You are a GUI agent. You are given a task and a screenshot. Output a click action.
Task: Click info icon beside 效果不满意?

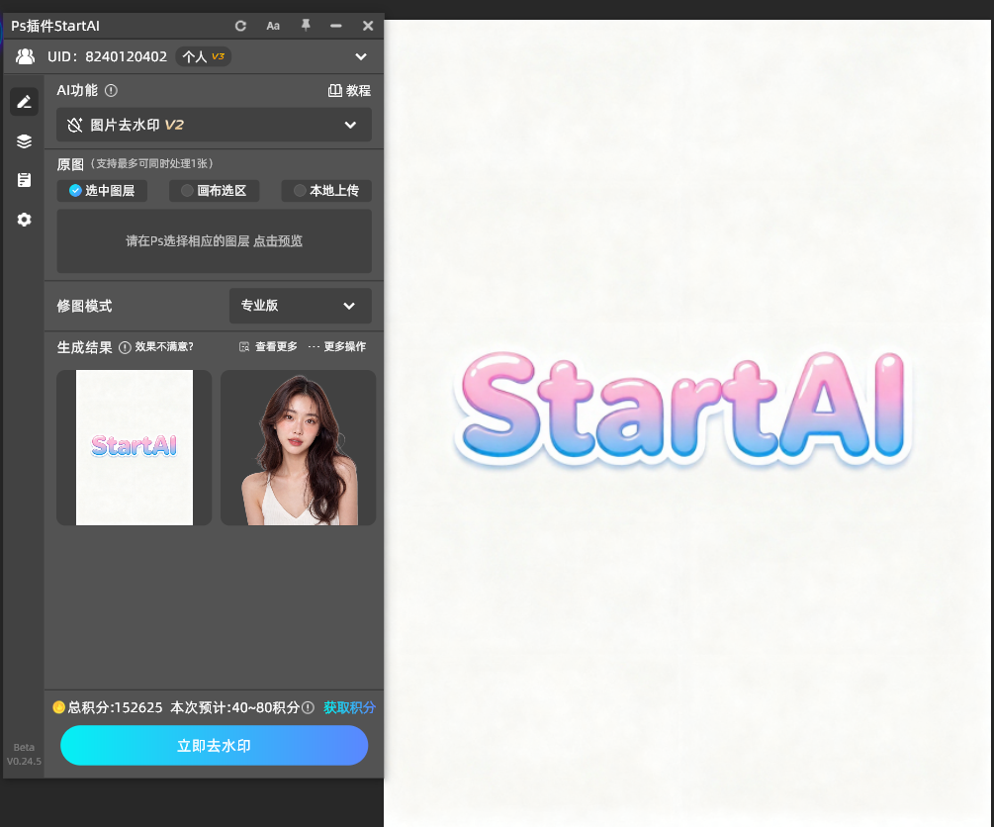[x=125, y=347]
